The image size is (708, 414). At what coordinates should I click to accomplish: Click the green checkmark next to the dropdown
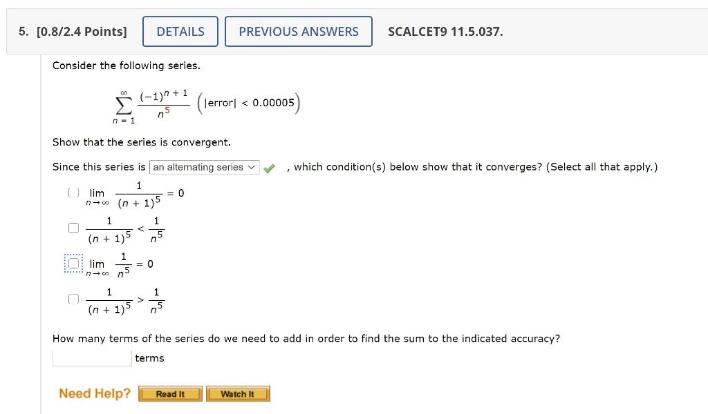[269, 167]
